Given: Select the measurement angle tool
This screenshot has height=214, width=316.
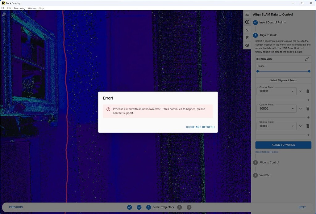Looking at the screenshot, I should point(247,30).
